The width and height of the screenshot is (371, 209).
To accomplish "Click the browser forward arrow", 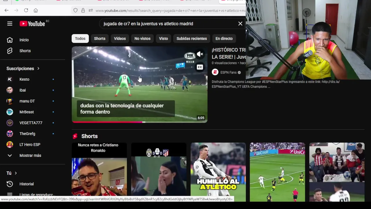I will tap(16, 10).
